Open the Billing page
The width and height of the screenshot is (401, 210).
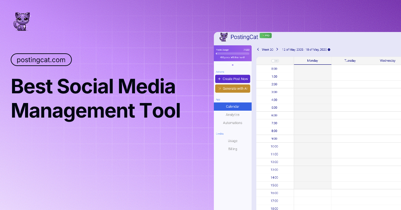[233, 149]
